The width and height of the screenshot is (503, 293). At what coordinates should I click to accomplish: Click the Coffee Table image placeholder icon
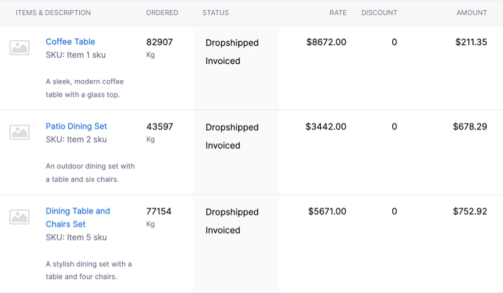pyautogui.click(x=19, y=48)
